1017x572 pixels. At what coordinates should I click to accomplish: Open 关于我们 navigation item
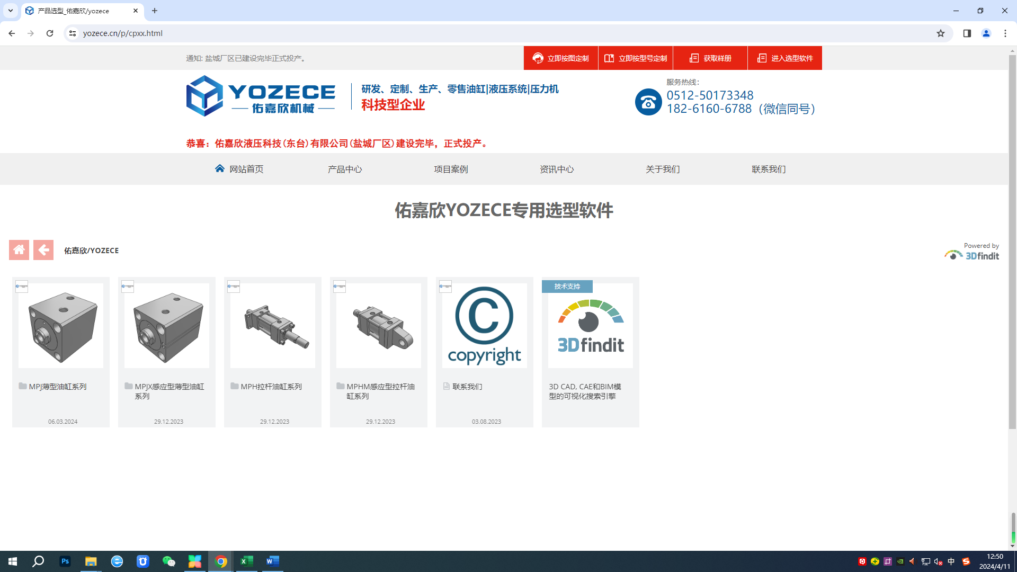(663, 169)
